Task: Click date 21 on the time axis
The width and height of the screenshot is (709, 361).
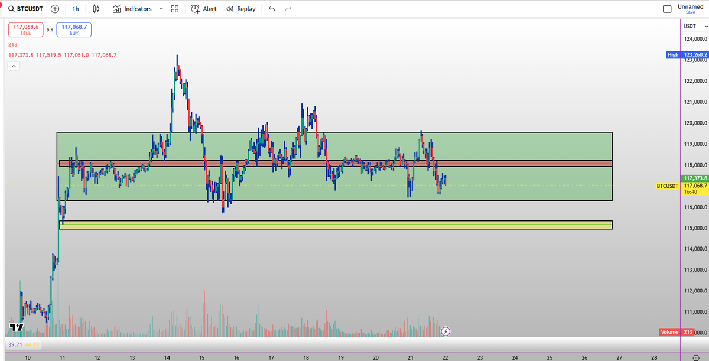Action: 410,357
